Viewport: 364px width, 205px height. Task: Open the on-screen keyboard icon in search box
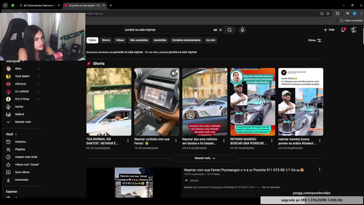[215, 30]
